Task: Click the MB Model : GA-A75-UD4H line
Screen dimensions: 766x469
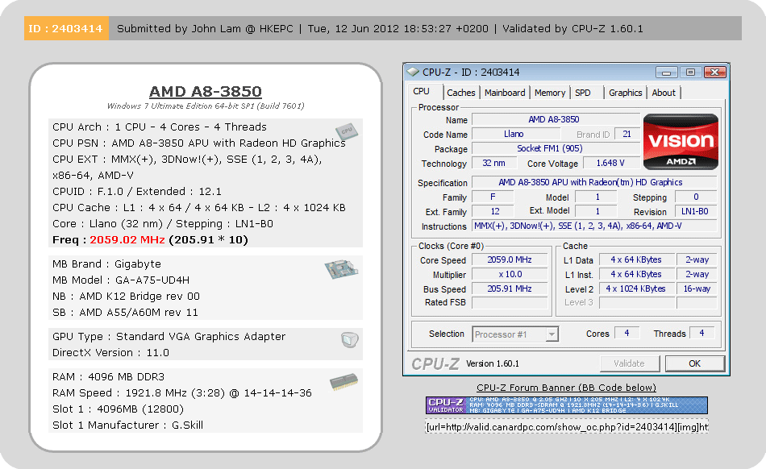Action: point(121,280)
